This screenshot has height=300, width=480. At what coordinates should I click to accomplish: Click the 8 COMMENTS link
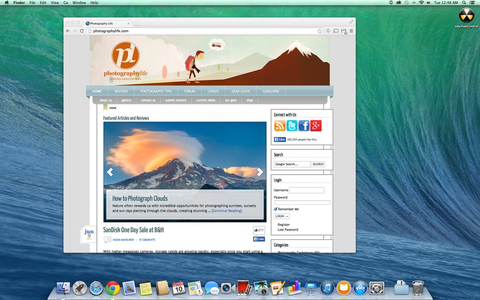point(147,239)
